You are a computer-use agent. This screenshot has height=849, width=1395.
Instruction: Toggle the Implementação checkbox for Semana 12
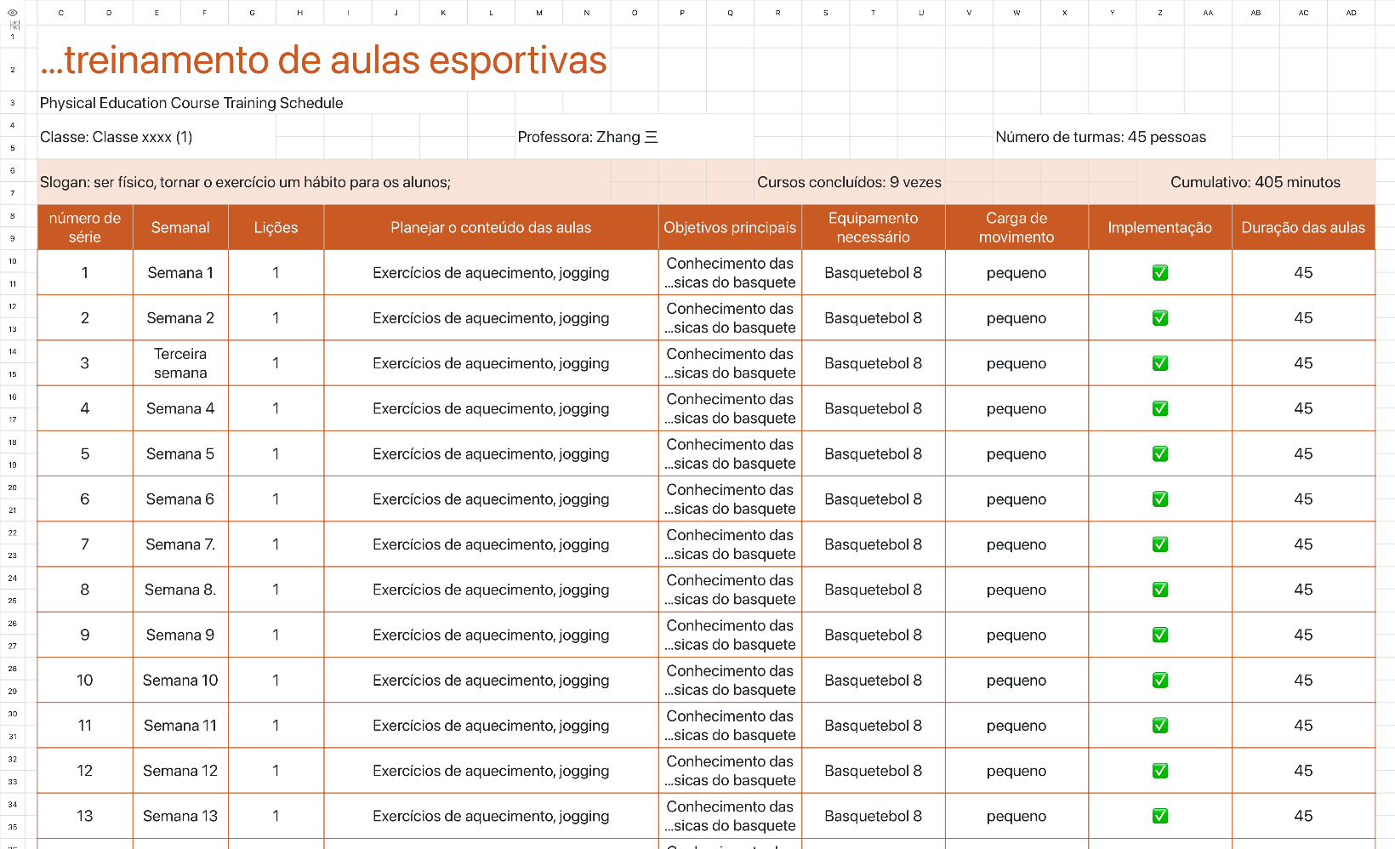1159,771
